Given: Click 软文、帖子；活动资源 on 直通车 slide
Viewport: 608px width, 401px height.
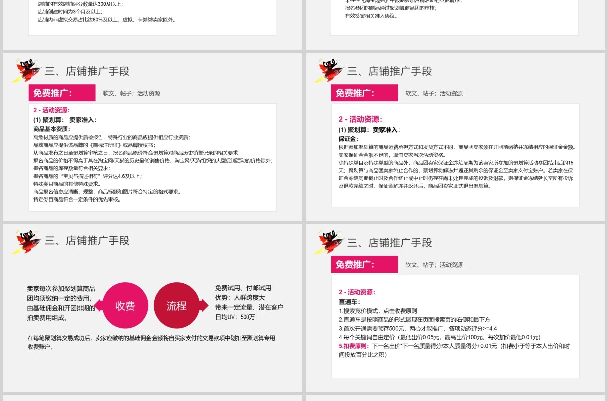Looking at the screenshot, I should 434,265.
